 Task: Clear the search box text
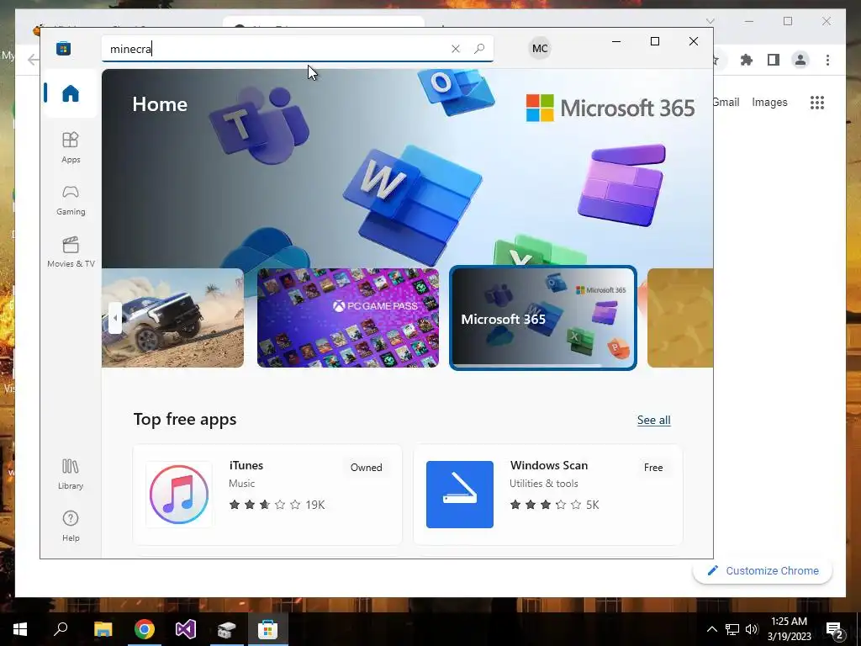455,49
